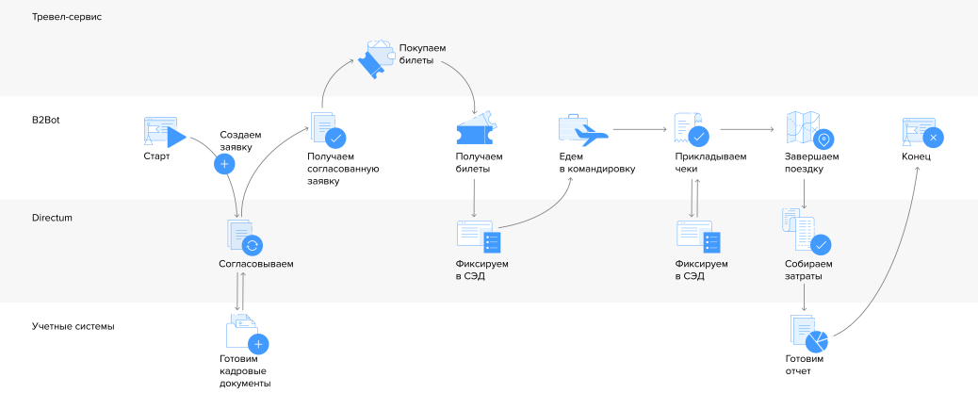Screen dimensions: 978x410
Task: Select the Тревел-сервис lane label
Action: tap(67, 17)
